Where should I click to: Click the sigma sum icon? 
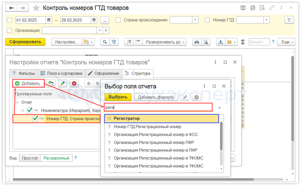[x=243, y=42]
